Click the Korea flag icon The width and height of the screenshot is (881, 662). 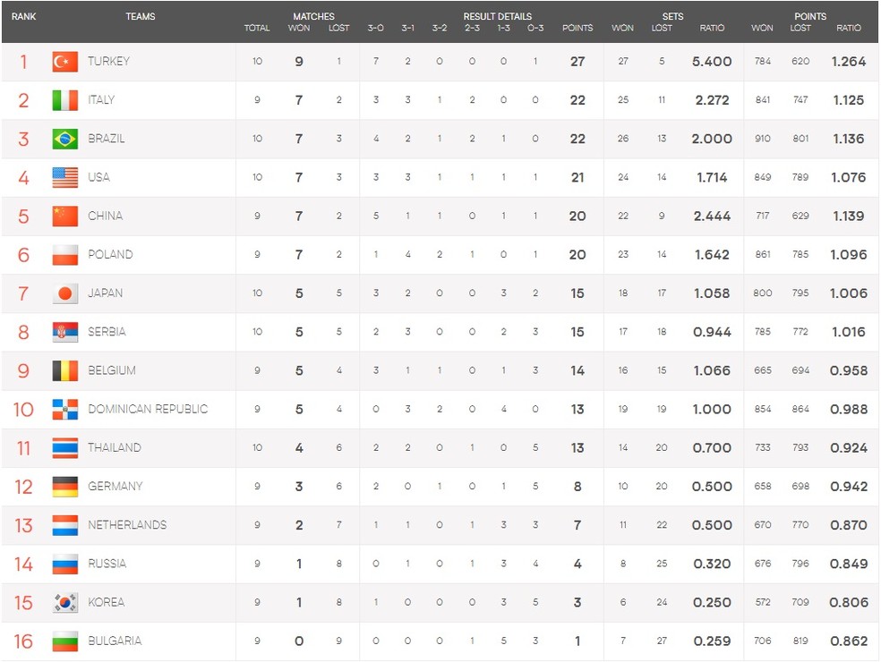coord(65,602)
